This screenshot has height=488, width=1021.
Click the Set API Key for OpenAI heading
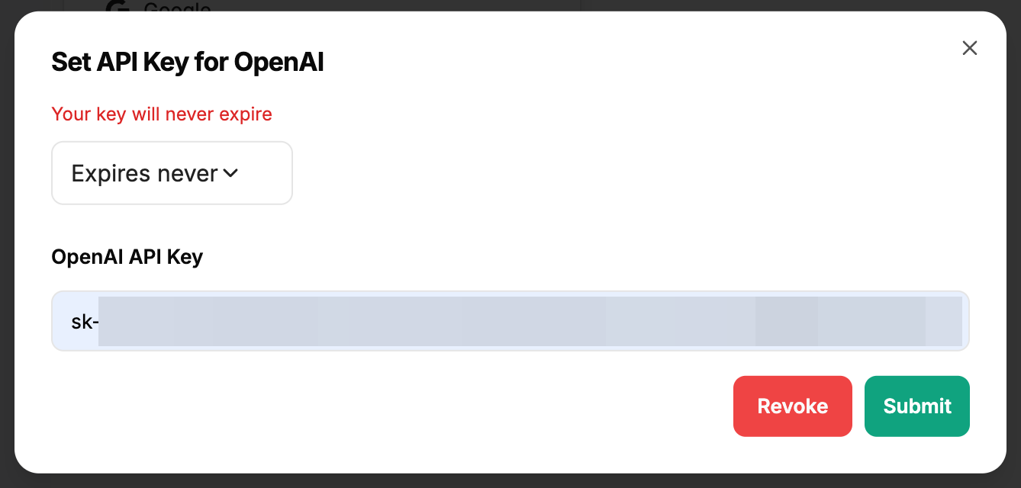click(x=188, y=63)
